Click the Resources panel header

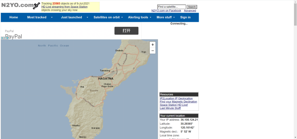179,94
